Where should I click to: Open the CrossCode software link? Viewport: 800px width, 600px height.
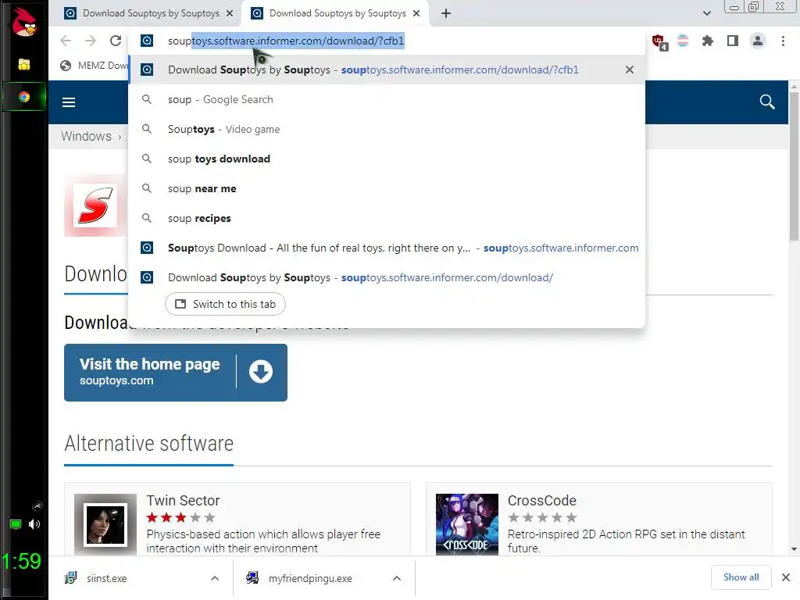542,501
